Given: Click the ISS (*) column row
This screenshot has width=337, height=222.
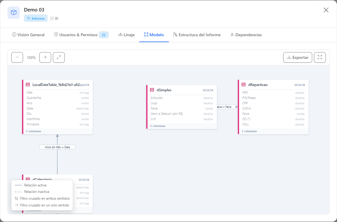Looking at the screenshot, I should pyautogui.click(x=273, y=119).
